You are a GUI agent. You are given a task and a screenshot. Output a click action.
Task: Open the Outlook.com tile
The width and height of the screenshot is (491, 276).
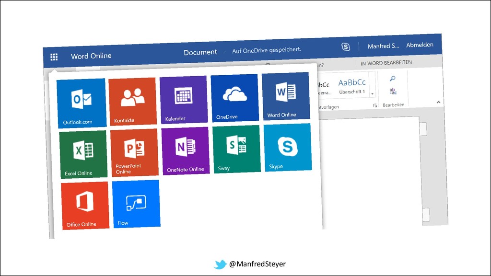point(82,103)
